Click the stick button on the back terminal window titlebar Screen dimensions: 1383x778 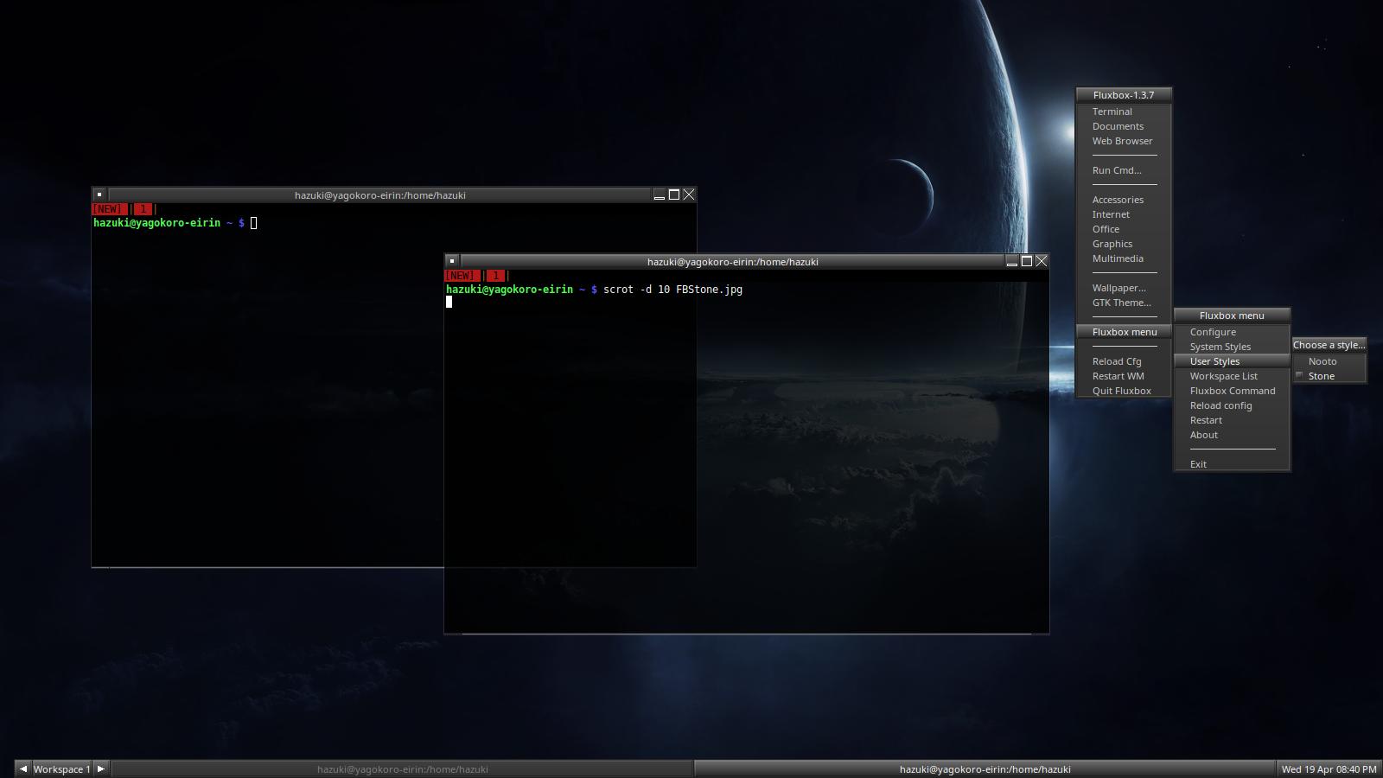99,194
